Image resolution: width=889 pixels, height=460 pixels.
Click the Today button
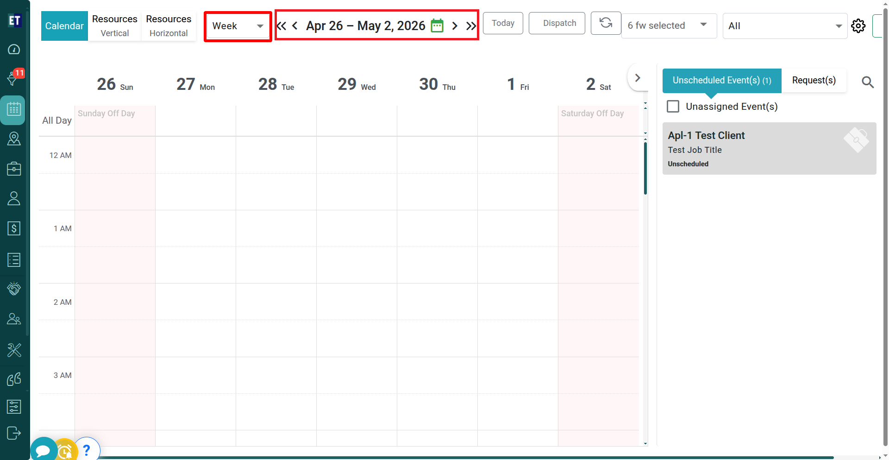click(x=502, y=23)
